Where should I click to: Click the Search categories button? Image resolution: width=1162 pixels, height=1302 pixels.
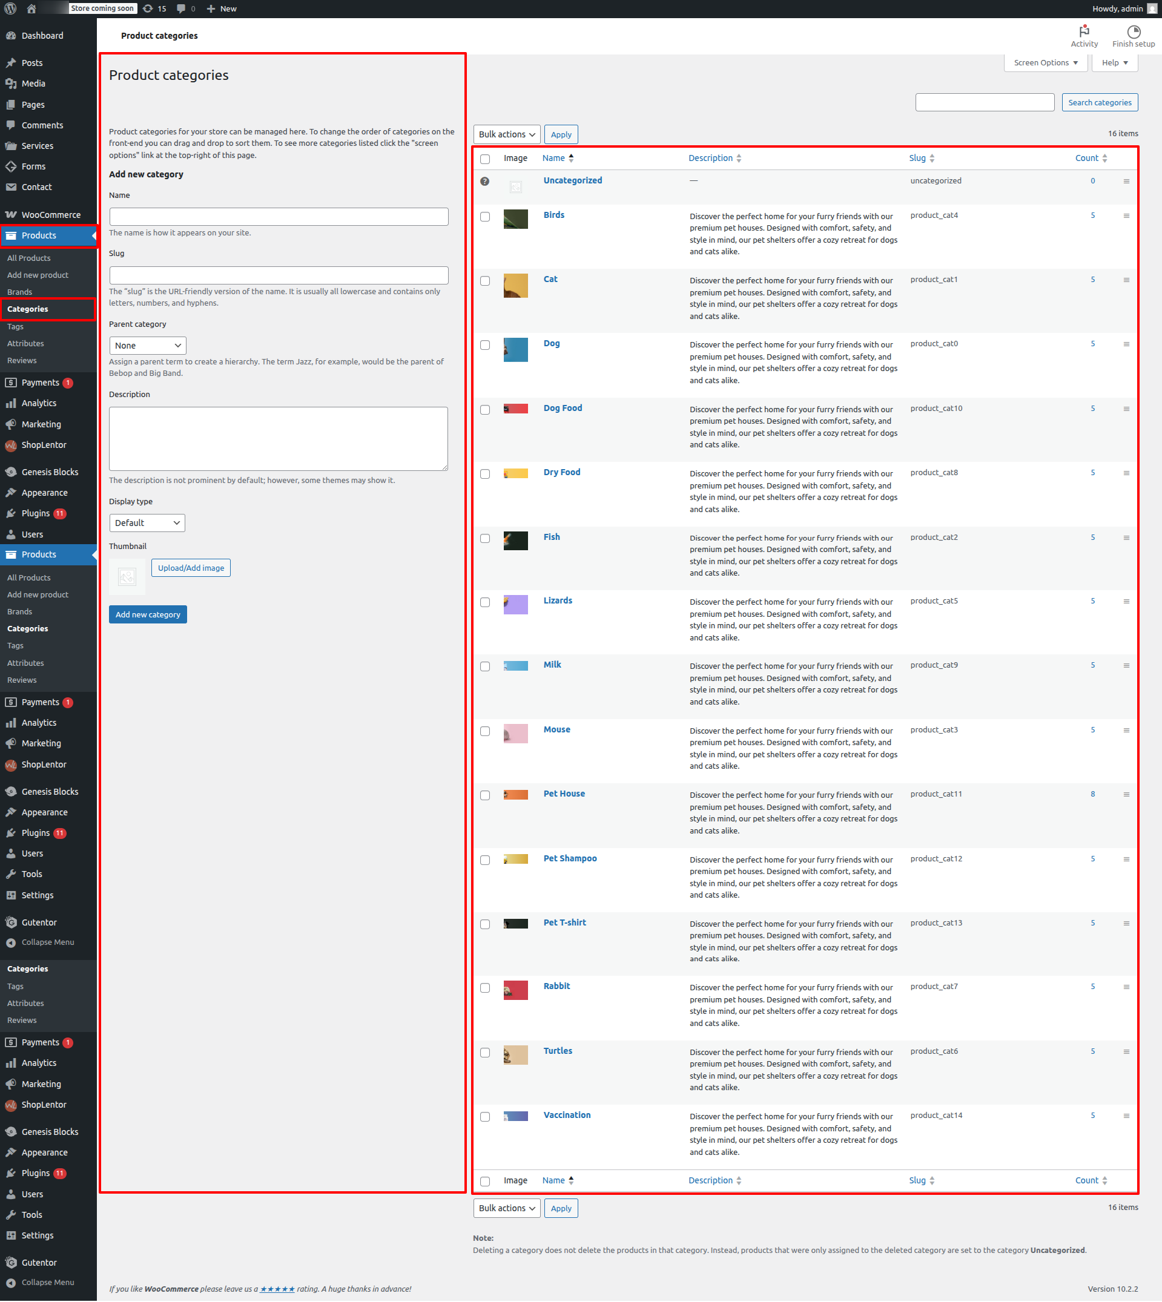click(x=1099, y=103)
